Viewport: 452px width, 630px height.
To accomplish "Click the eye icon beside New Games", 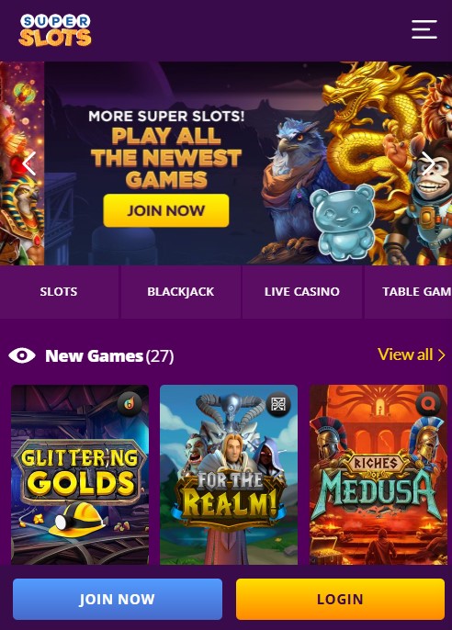I will coord(22,355).
